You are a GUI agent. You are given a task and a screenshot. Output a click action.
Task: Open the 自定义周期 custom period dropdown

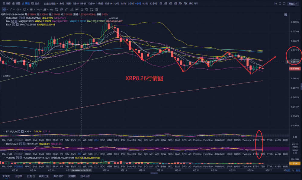pyautogui.click(x=51, y=4)
